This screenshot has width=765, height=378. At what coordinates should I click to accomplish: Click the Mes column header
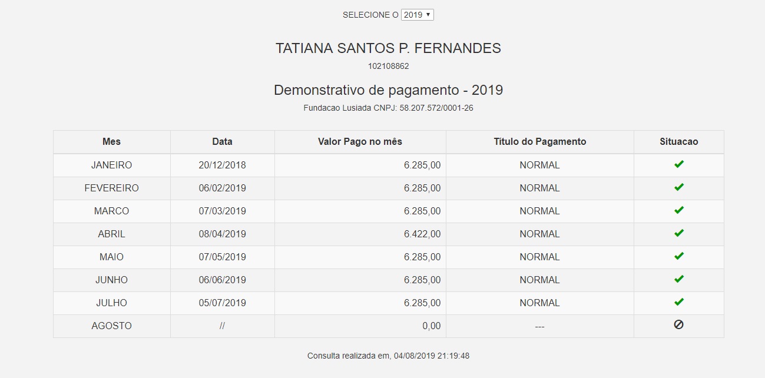[111, 141]
